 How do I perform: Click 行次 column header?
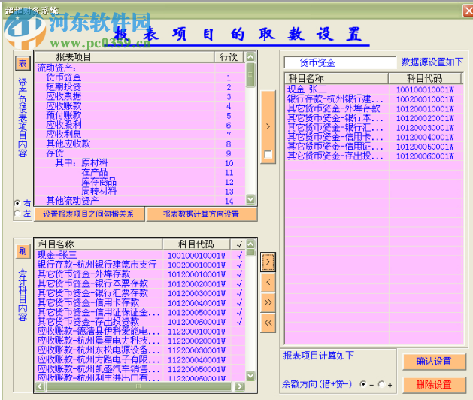coord(229,56)
